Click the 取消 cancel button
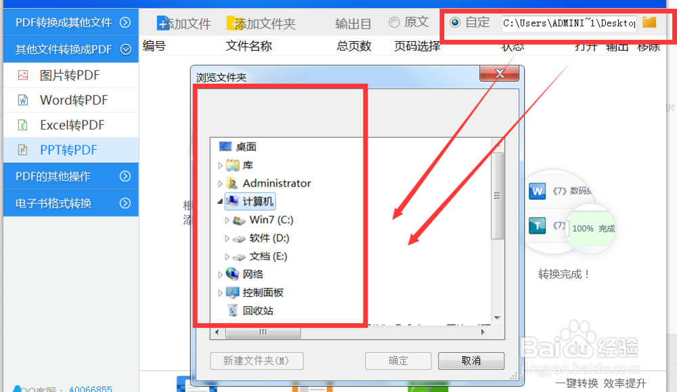The width and height of the screenshot is (677, 392). 471,360
